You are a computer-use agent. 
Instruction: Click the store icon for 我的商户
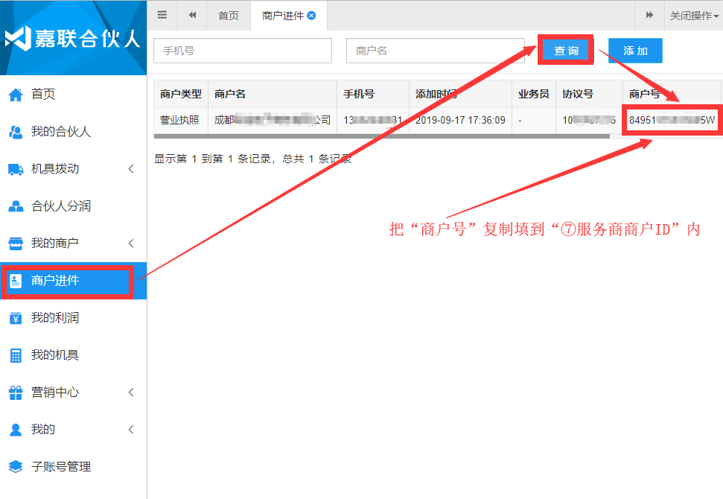pyautogui.click(x=16, y=244)
